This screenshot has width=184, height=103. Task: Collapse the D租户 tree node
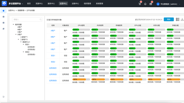[x=16, y=35]
